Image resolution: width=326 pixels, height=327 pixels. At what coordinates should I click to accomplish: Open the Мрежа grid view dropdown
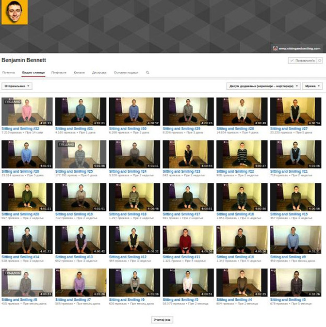pyautogui.click(x=312, y=86)
